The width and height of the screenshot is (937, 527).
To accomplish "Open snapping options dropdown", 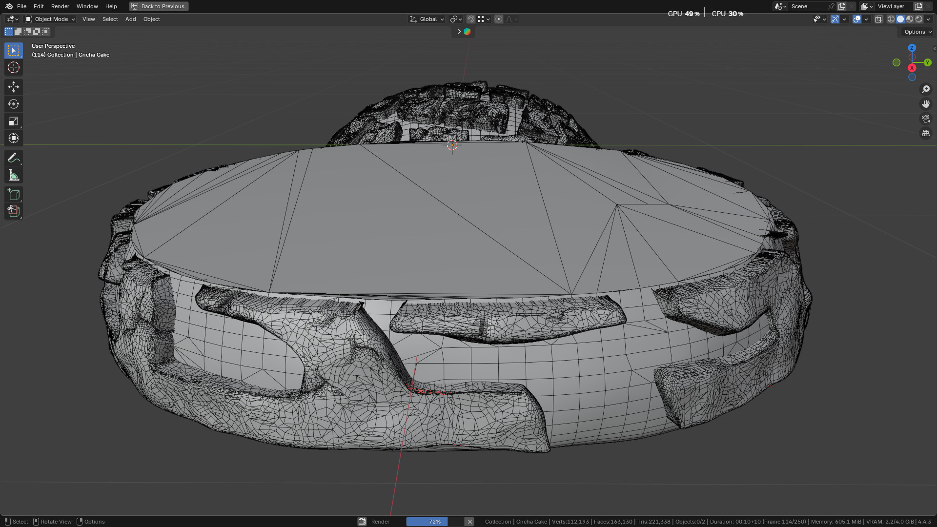I will tap(483, 19).
